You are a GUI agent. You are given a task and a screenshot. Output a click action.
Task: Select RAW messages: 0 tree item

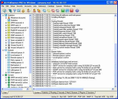[x=18, y=38]
